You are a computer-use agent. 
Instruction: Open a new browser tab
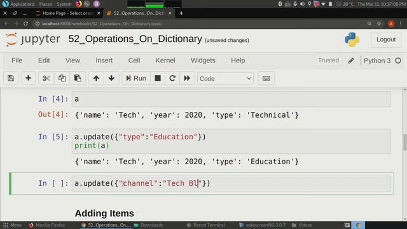click(x=181, y=13)
